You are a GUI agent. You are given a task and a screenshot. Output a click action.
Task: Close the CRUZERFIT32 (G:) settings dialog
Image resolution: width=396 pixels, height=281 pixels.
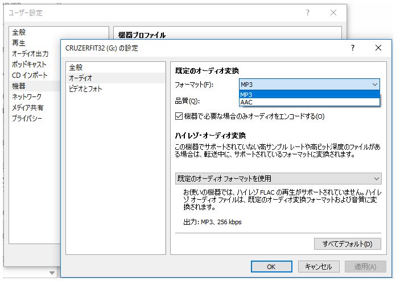[x=378, y=48]
